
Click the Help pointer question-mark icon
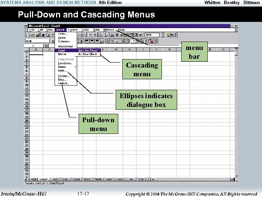pos(173,35)
